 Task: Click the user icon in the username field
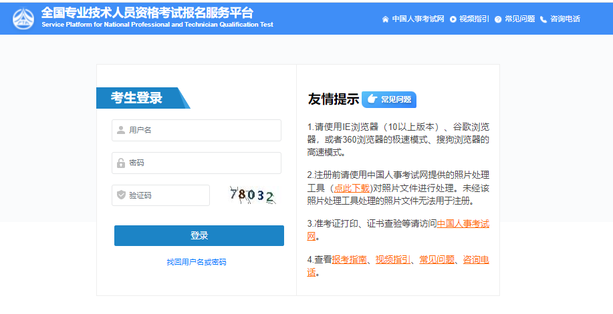pos(121,130)
